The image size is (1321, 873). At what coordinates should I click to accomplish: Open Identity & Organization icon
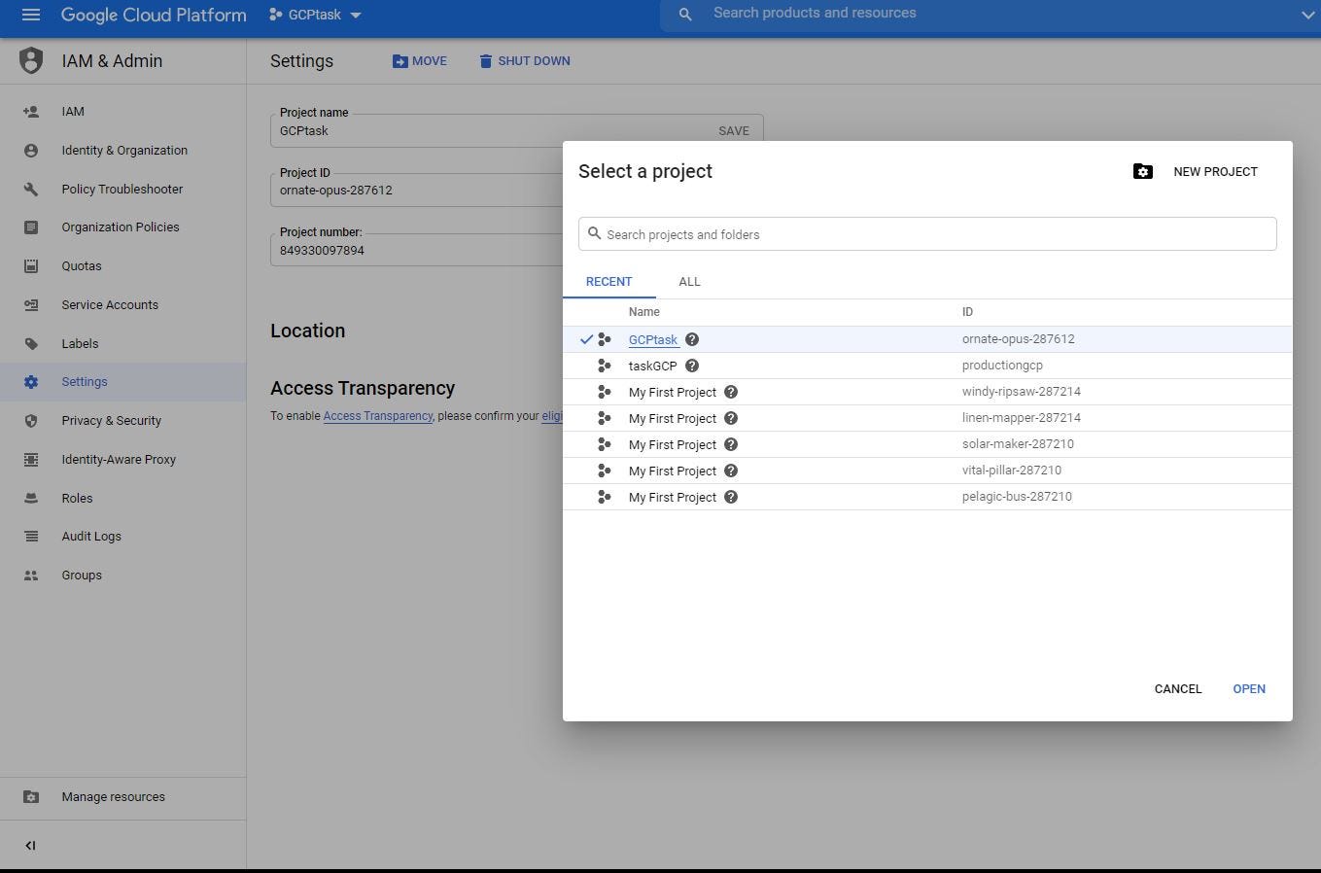tap(31, 151)
